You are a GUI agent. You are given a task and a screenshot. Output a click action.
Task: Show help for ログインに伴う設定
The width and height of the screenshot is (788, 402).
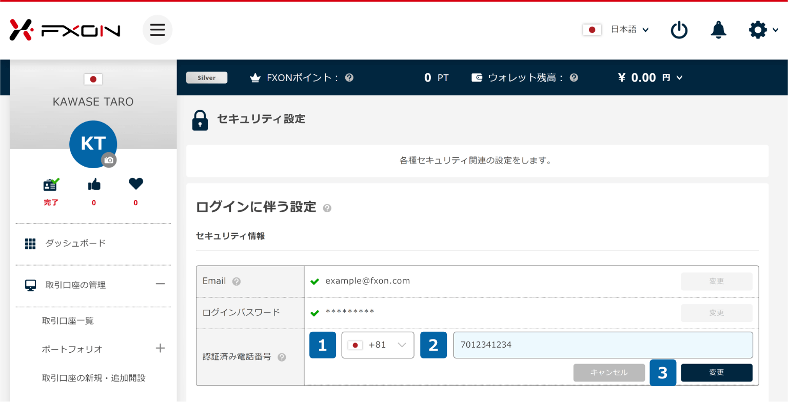[327, 208]
